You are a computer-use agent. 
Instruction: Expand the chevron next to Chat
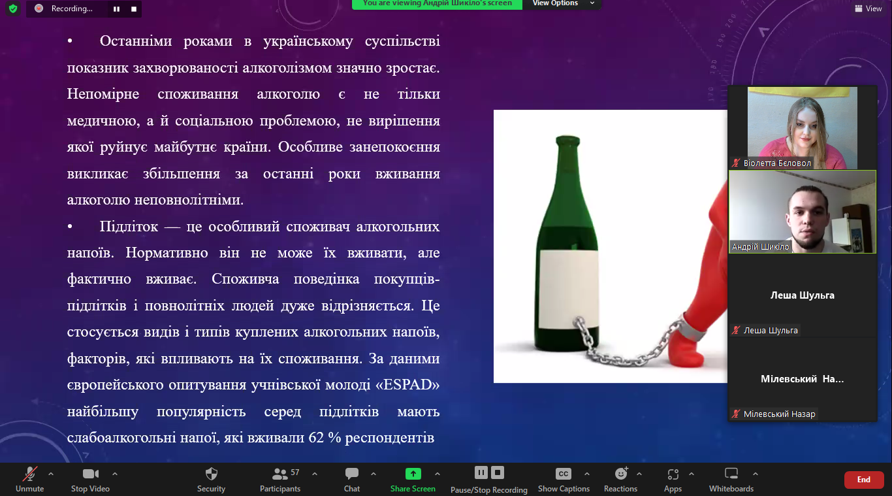click(x=374, y=474)
